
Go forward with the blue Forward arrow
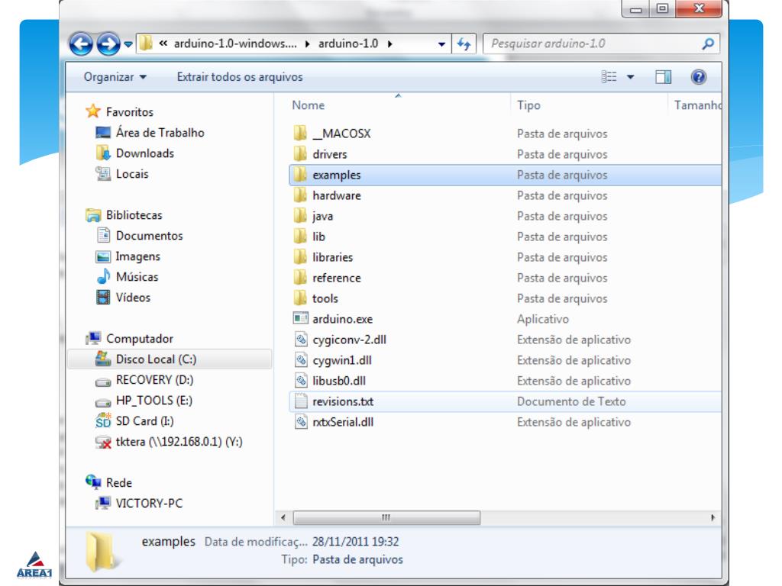coord(108,43)
